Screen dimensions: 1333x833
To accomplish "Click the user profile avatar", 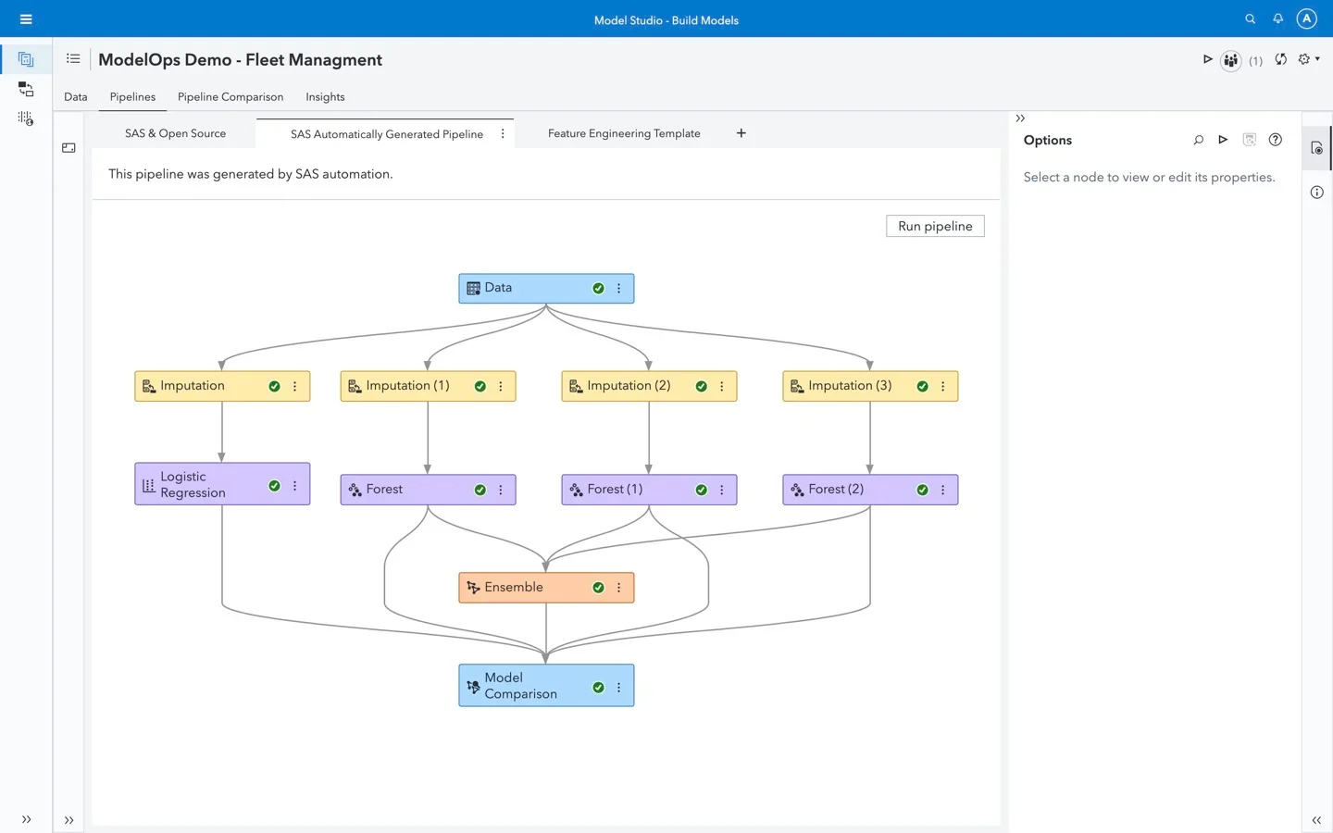I will coord(1306,19).
